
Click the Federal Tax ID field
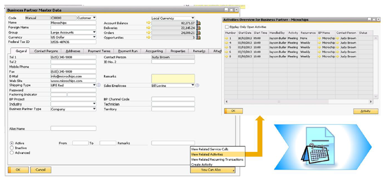pyautogui.click(x=73, y=42)
